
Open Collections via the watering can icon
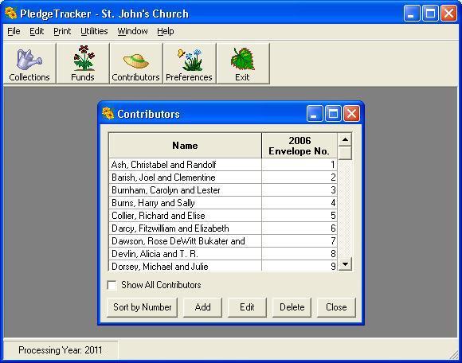click(x=29, y=64)
